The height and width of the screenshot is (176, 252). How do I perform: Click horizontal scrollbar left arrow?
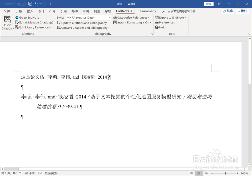click(x=2, y=169)
